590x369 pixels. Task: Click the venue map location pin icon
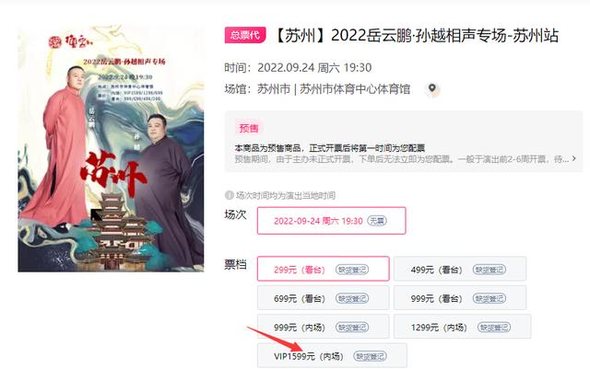(432, 89)
